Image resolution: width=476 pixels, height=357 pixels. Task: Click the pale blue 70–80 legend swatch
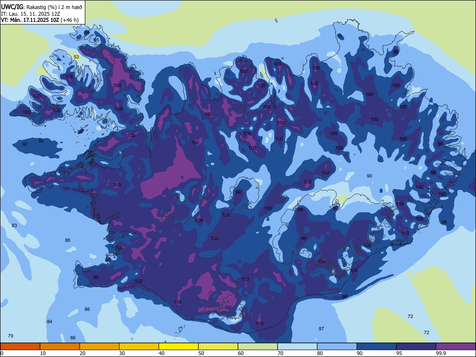pyautogui.click(x=297, y=347)
